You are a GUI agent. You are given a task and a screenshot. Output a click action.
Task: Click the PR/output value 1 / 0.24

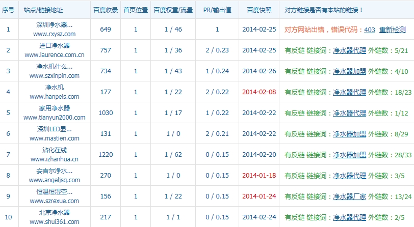click(217, 71)
